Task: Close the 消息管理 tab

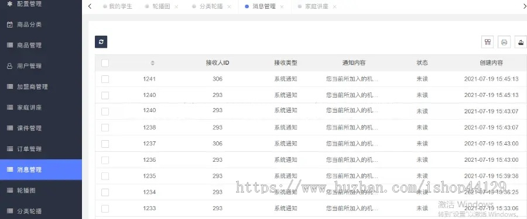Action: (282, 6)
